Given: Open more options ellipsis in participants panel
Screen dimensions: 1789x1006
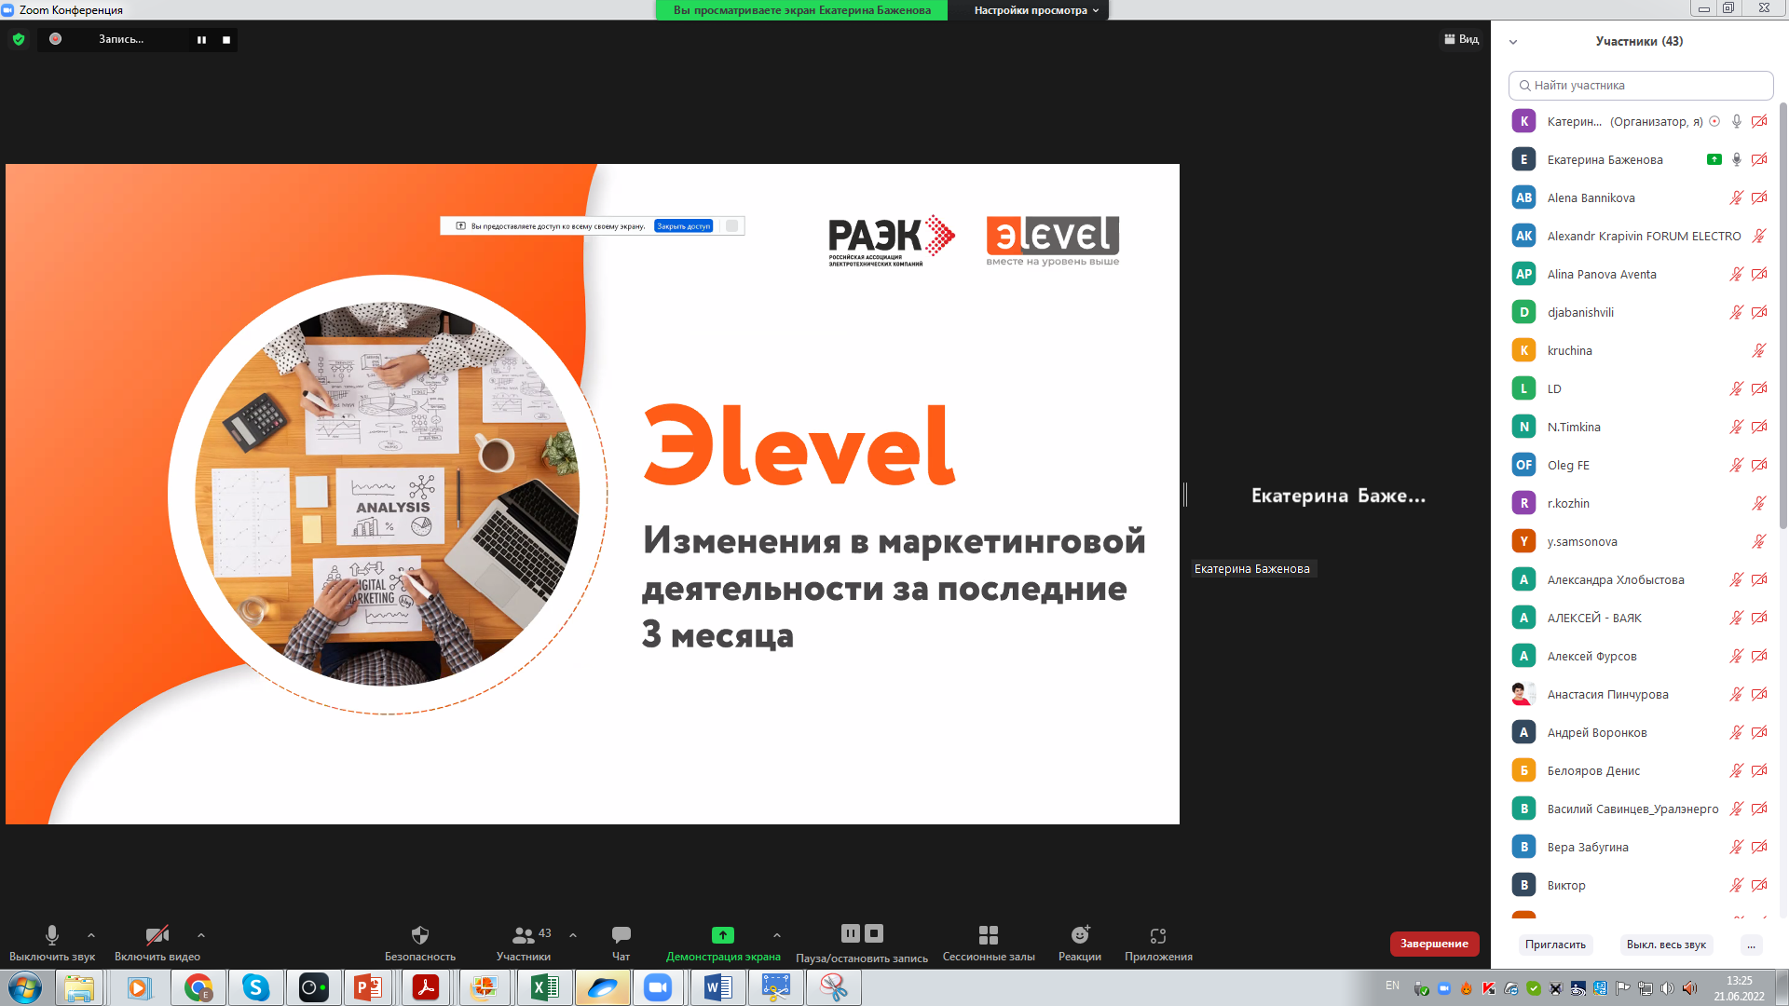Looking at the screenshot, I should click(1751, 945).
